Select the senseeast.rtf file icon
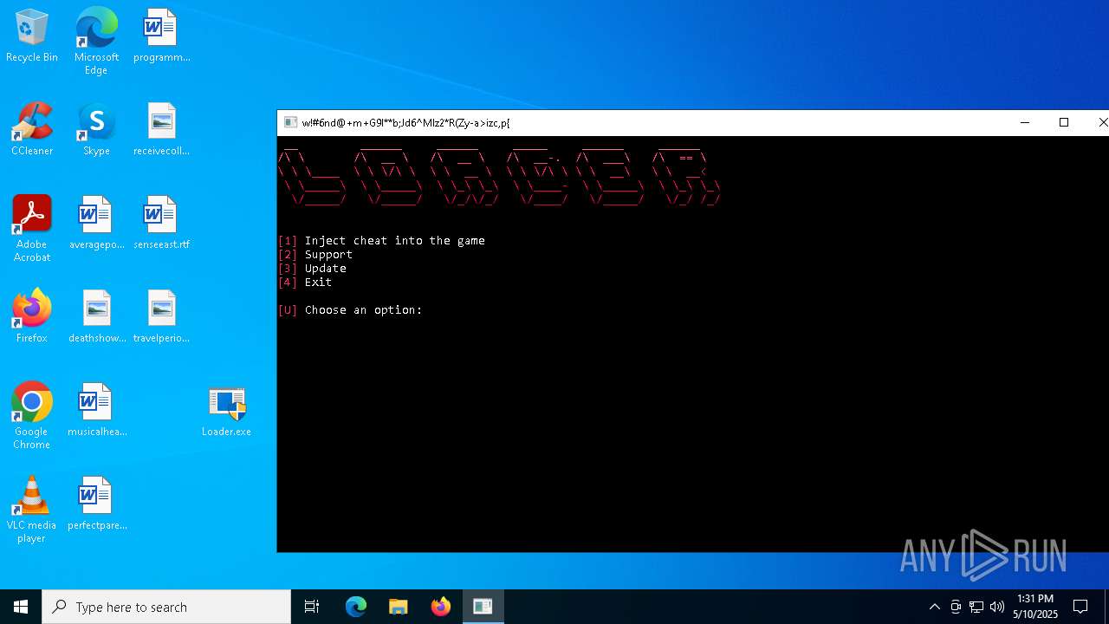Image resolution: width=1109 pixels, height=624 pixels. (x=161, y=224)
